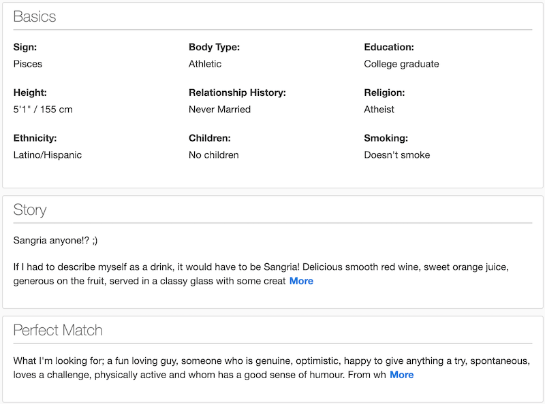The image size is (545, 404).
Task: Click the Never Married relationship value
Action: tap(219, 110)
